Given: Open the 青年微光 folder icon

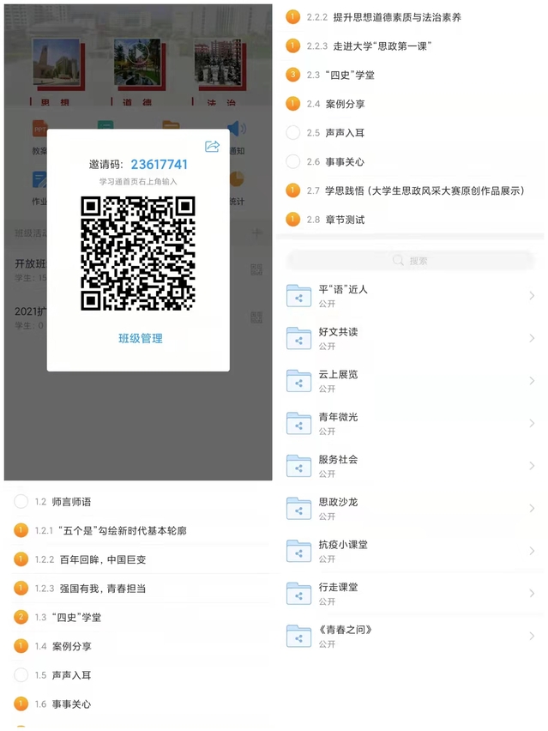Looking at the screenshot, I should click(298, 423).
